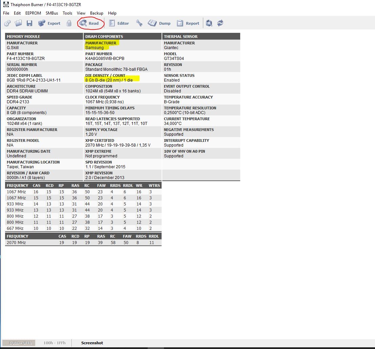Switch to the 000h - 0FFh tab
The image size is (375, 349).
coord(19,343)
